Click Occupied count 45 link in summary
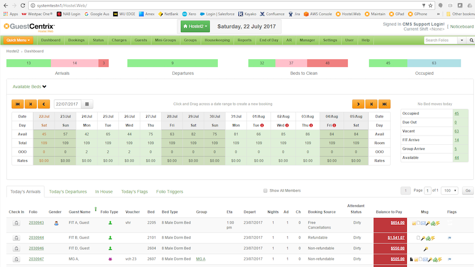The width and height of the screenshot is (475, 267). click(456, 113)
